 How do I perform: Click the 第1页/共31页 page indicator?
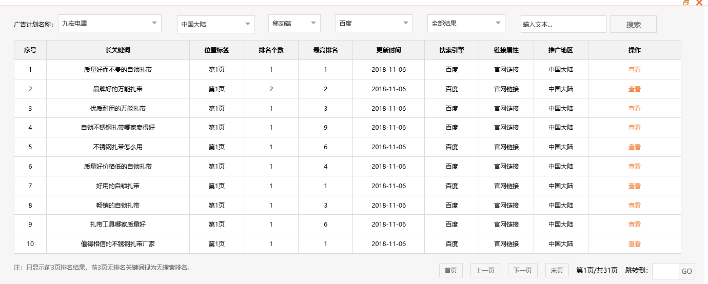click(x=597, y=270)
